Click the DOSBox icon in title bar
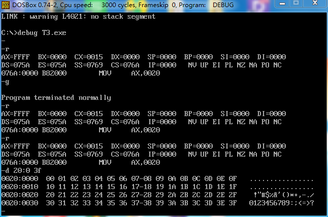Image resolution: width=328 pixels, height=217 pixels. click(x=6, y=5)
